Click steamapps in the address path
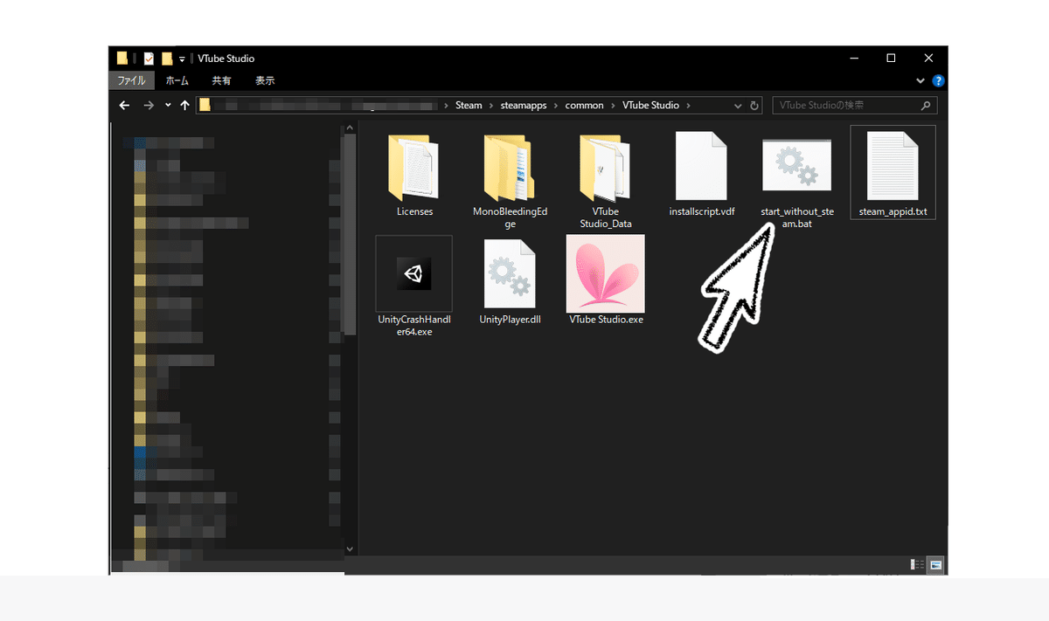The height and width of the screenshot is (621, 1049). click(x=524, y=105)
